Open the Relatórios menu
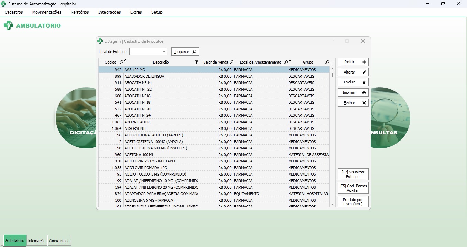467x247 pixels. (80, 12)
